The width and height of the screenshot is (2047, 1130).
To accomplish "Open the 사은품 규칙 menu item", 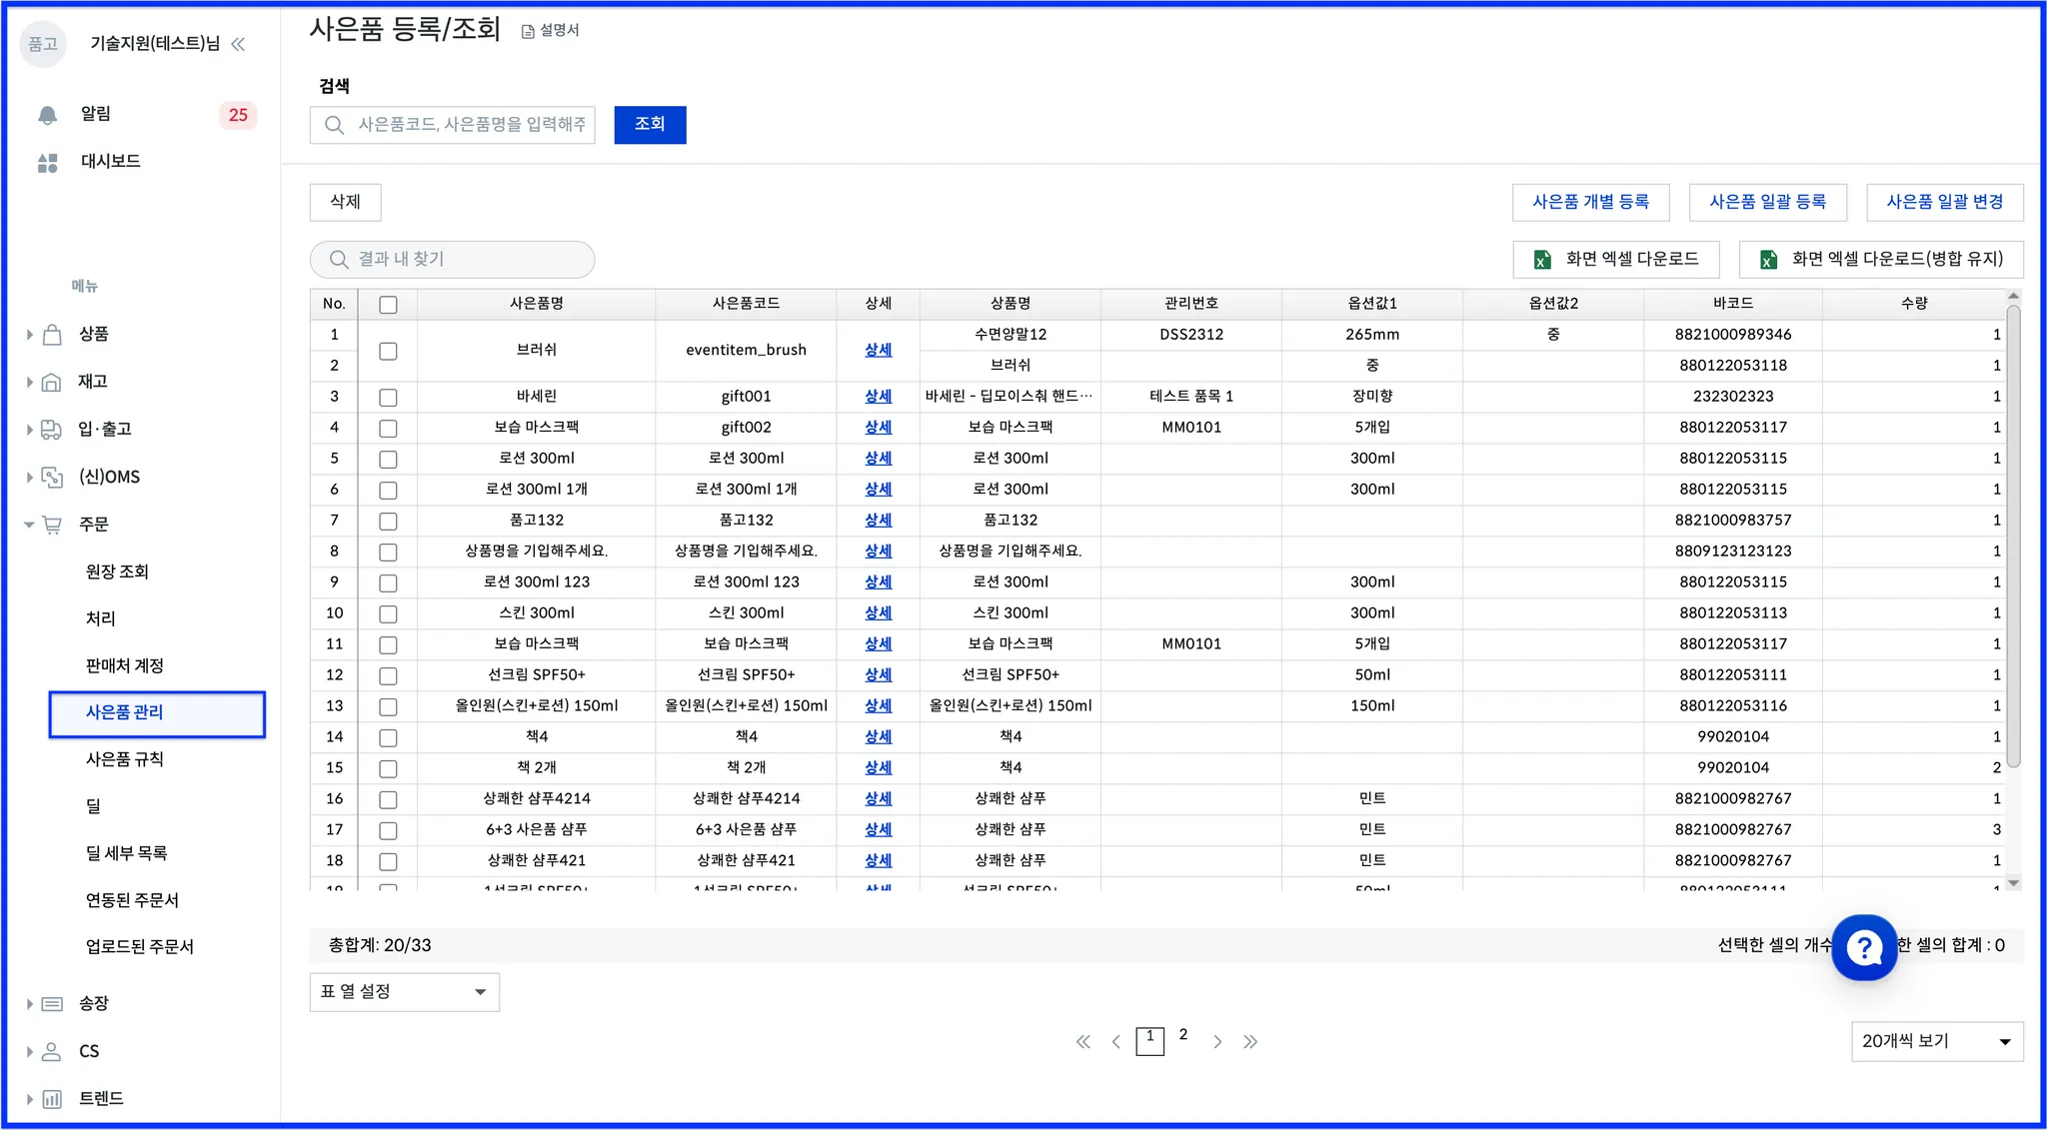I will [x=125, y=759].
